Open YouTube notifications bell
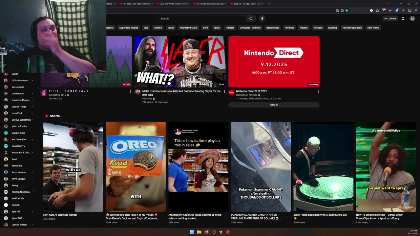This screenshot has width=420, height=236. point(403,19)
